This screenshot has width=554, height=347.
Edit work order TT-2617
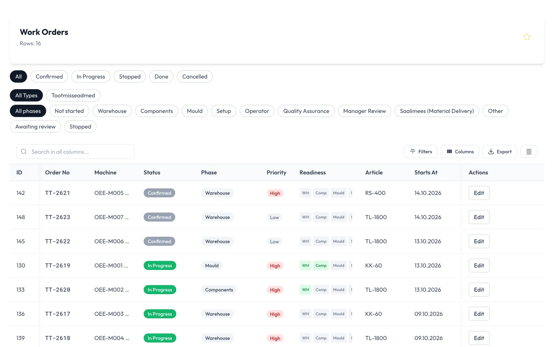[x=479, y=314]
